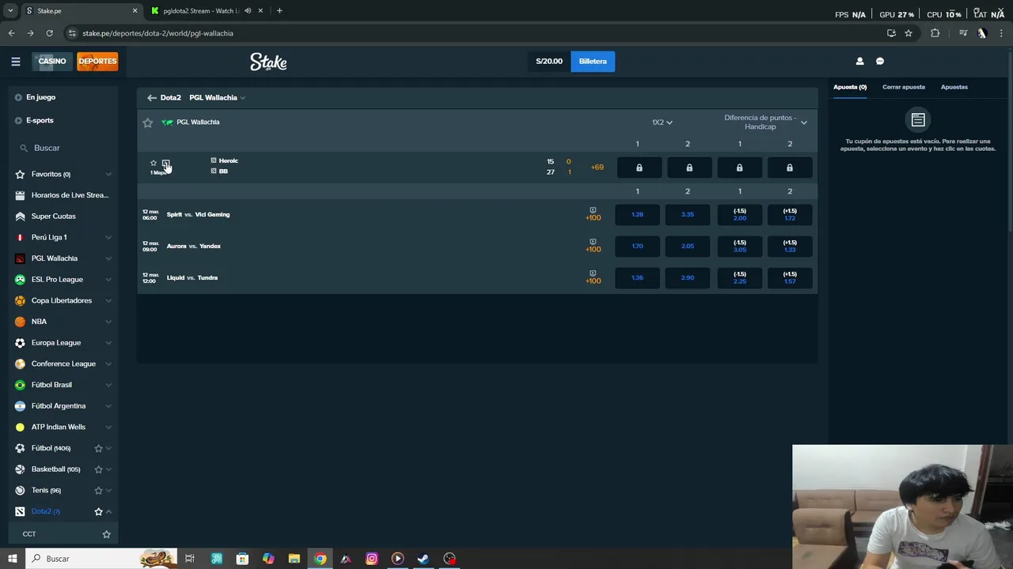Click the sidebar Buscar search field
The width and height of the screenshot is (1013, 569).
[x=63, y=148]
